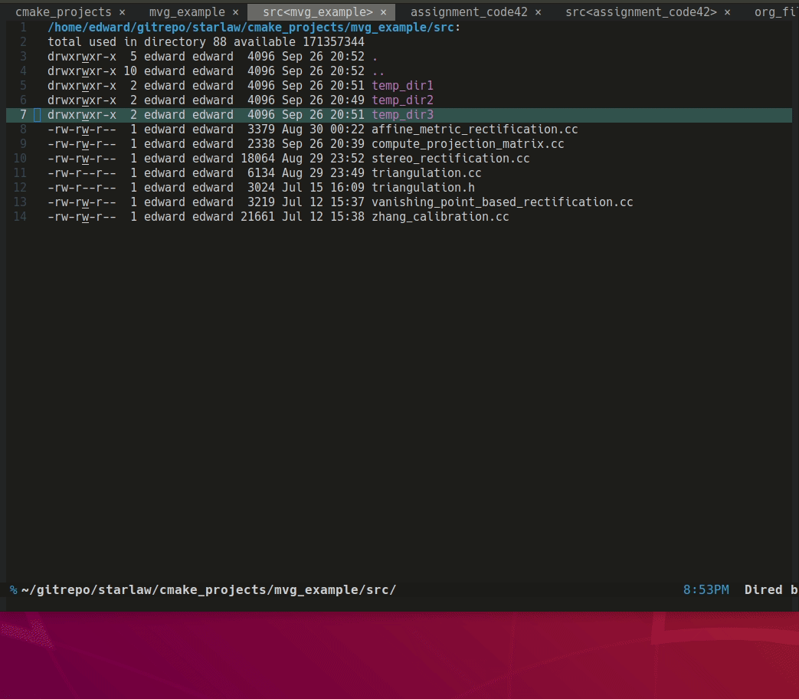Open triangulation.cc file
This screenshot has height=699, width=799.
(x=427, y=173)
